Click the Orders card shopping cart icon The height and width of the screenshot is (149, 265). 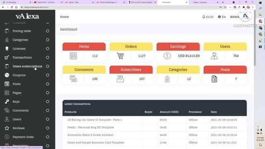click(x=120, y=56)
